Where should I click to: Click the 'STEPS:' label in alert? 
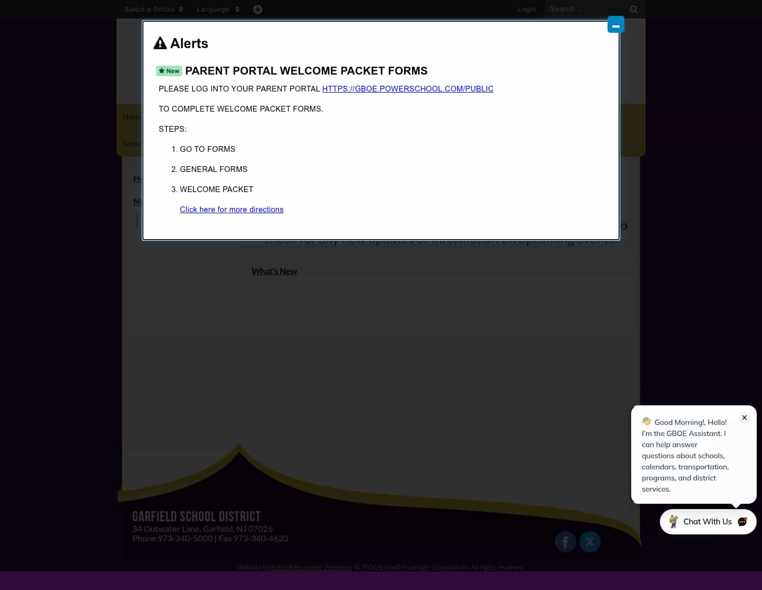coord(173,129)
